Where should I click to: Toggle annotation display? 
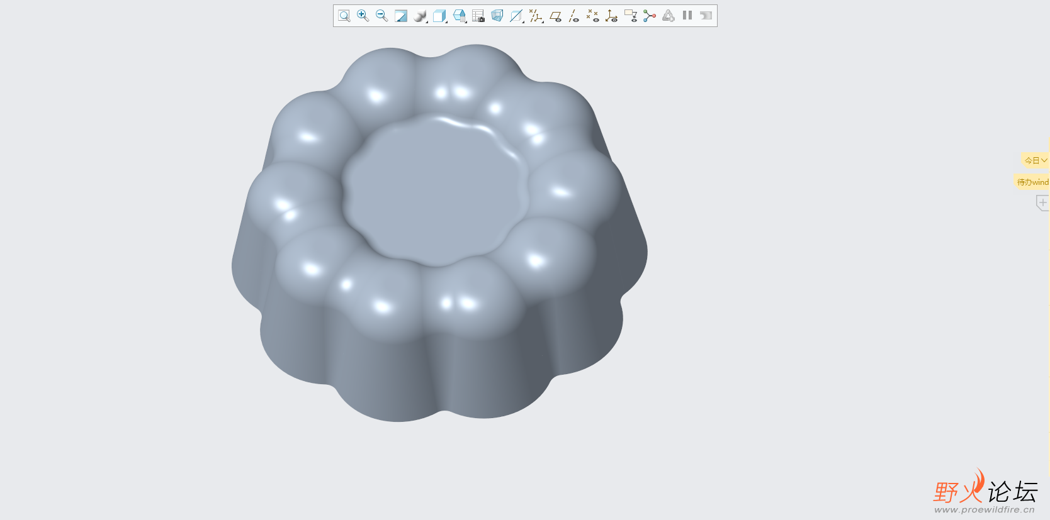pos(631,16)
